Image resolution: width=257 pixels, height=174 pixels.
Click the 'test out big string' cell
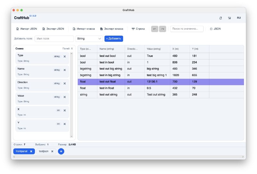(111, 69)
